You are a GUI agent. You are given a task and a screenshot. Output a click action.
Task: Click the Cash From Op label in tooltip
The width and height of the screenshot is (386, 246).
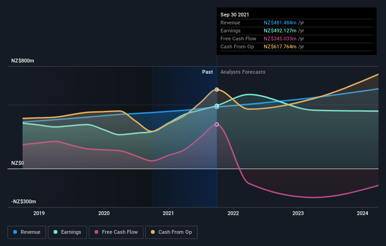(237, 46)
